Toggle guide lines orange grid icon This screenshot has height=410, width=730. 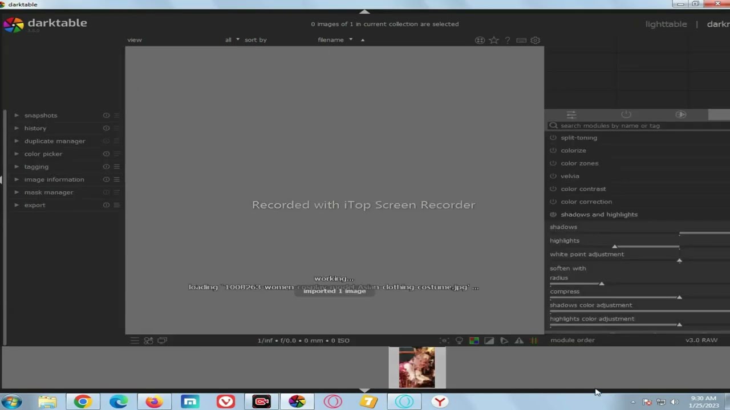click(x=534, y=341)
